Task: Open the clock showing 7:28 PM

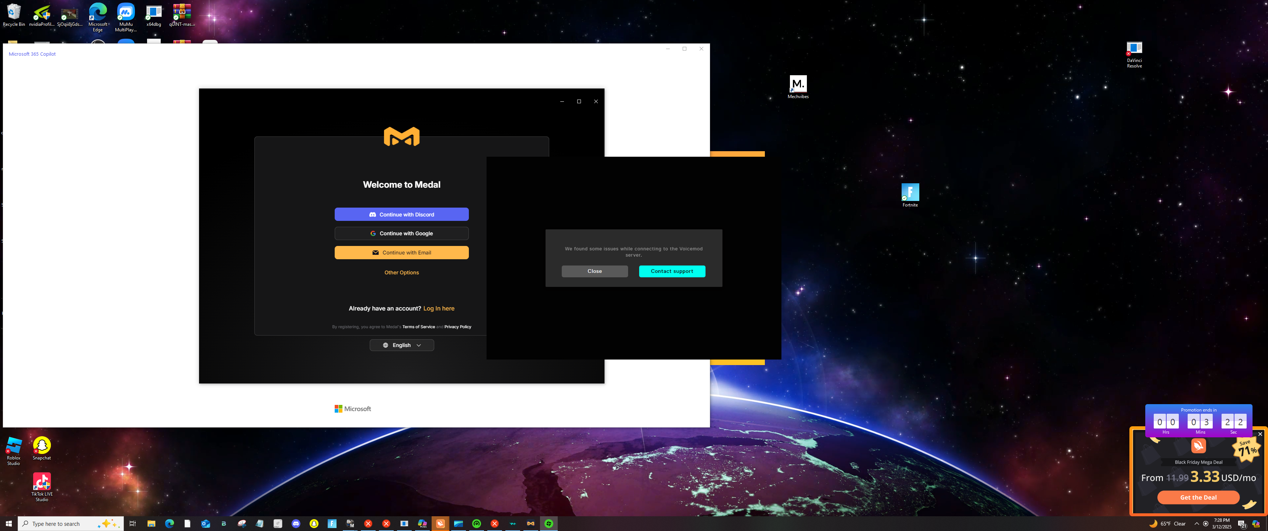Action: (1222, 524)
